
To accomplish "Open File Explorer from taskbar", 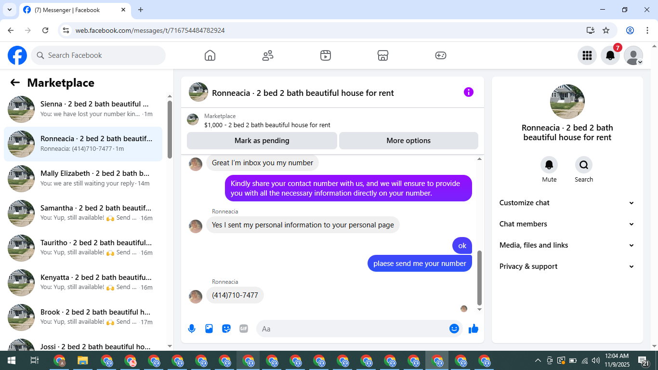I will point(83,360).
